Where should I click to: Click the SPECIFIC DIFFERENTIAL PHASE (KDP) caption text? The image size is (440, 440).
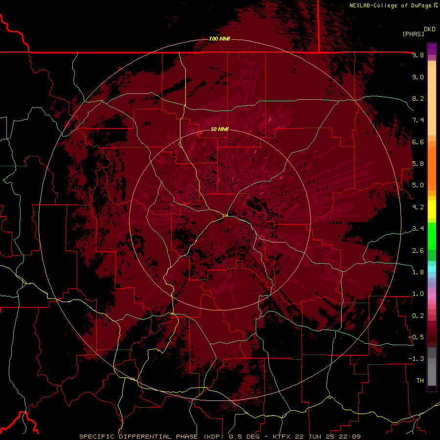coord(153,437)
